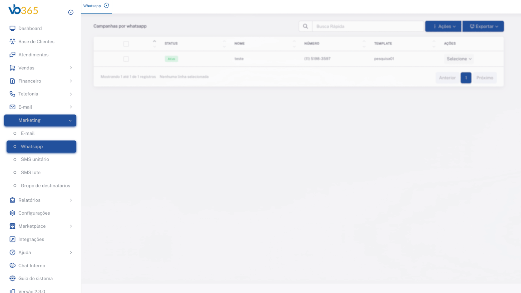This screenshot has height=293, width=521.
Task: Expand the E-mail main menu chevron
Action: point(71,107)
